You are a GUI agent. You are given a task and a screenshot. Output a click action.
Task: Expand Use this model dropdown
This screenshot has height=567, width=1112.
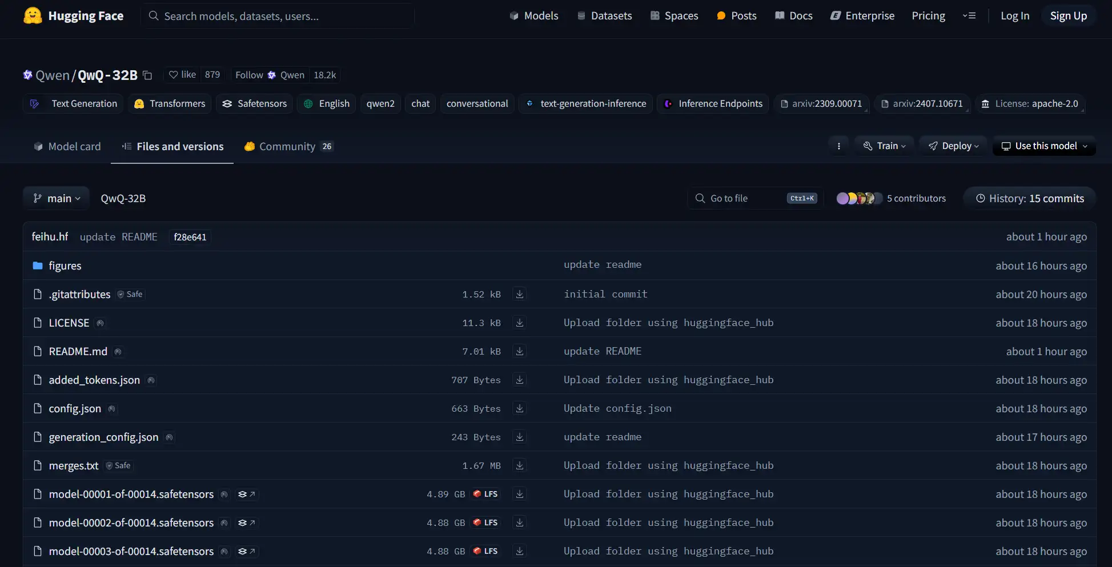pyautogui.click(x=1044, y=146)
